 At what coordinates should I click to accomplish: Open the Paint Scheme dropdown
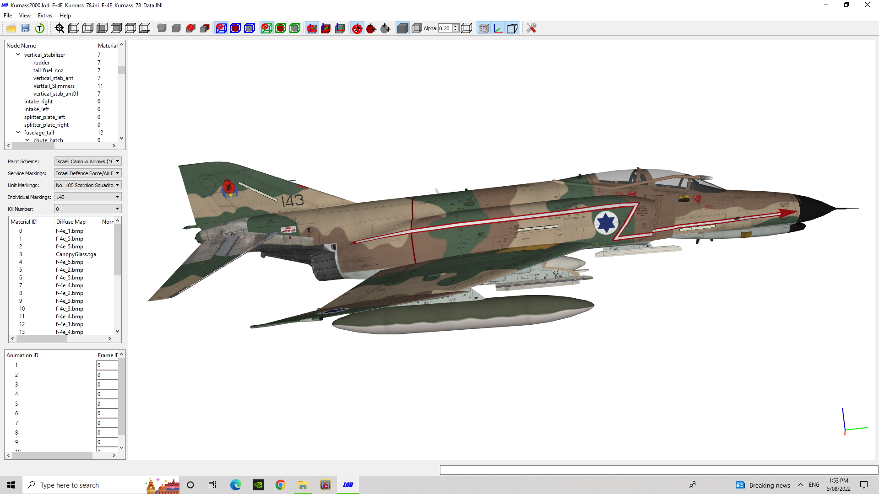(x=88, y=161)
